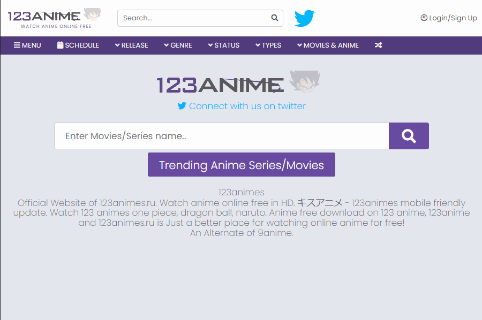
Task: Open the SCHEDULE page
Action: click(78, 45)
